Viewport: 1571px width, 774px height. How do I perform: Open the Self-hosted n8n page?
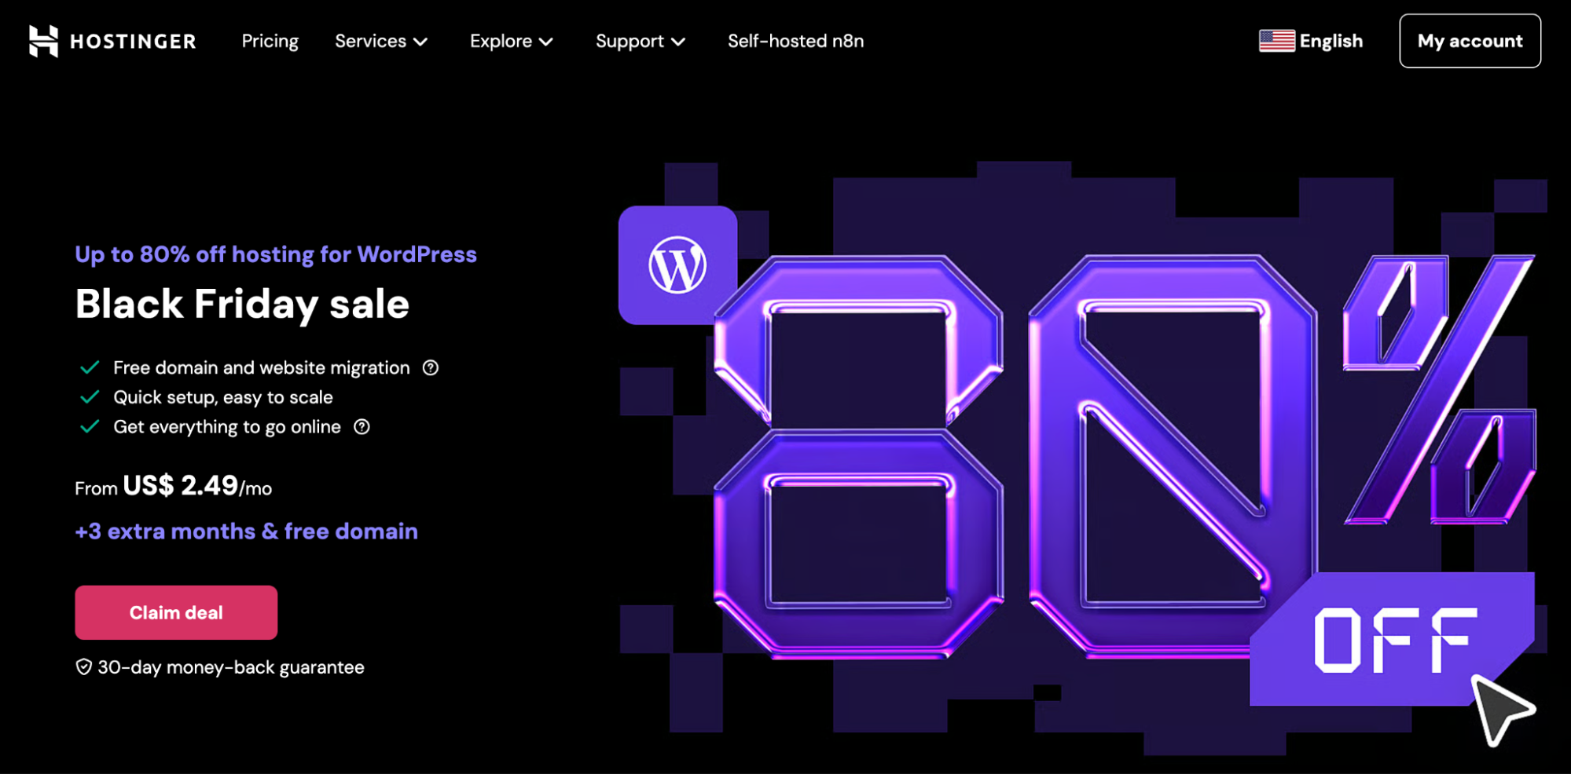point(795,41)
